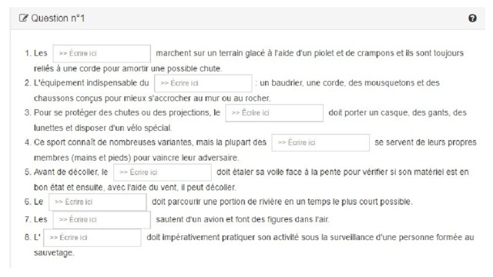Click the phrase "lunettes et disposer d'un vélo spécial"
The image size is (493, 277).
pos(102,128)
